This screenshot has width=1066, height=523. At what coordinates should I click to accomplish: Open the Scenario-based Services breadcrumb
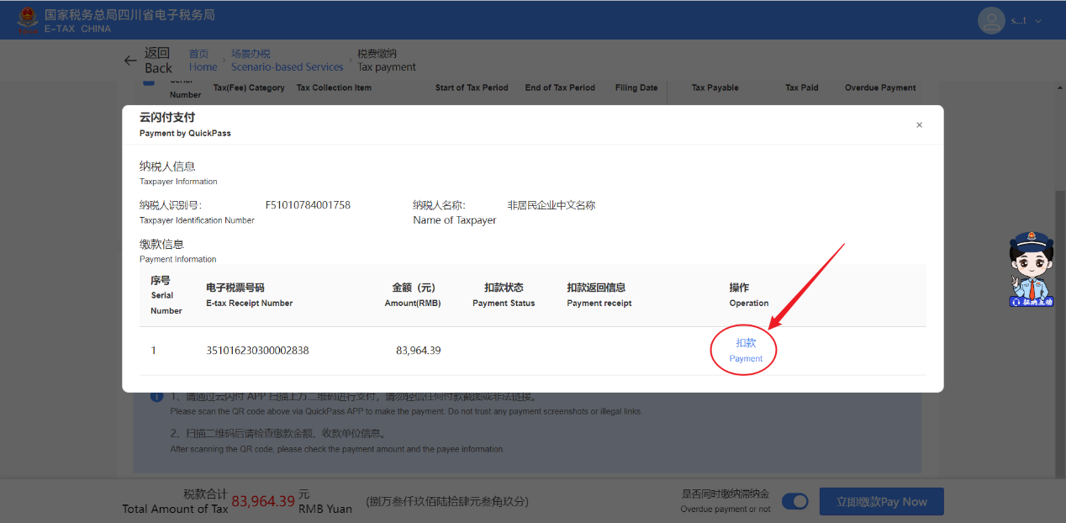pyautogui.click(x=287, y=60)
